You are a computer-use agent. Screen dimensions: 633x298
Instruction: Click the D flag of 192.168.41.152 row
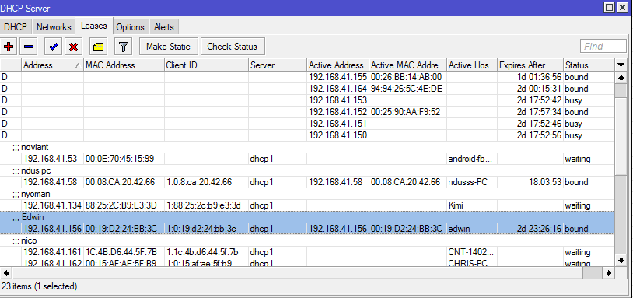click(x=5, y=112)
